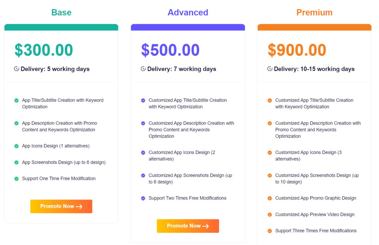The image size is (379, 245).
Task: Click Support Three Times Free Modifications text
Action: coord(316,231)
